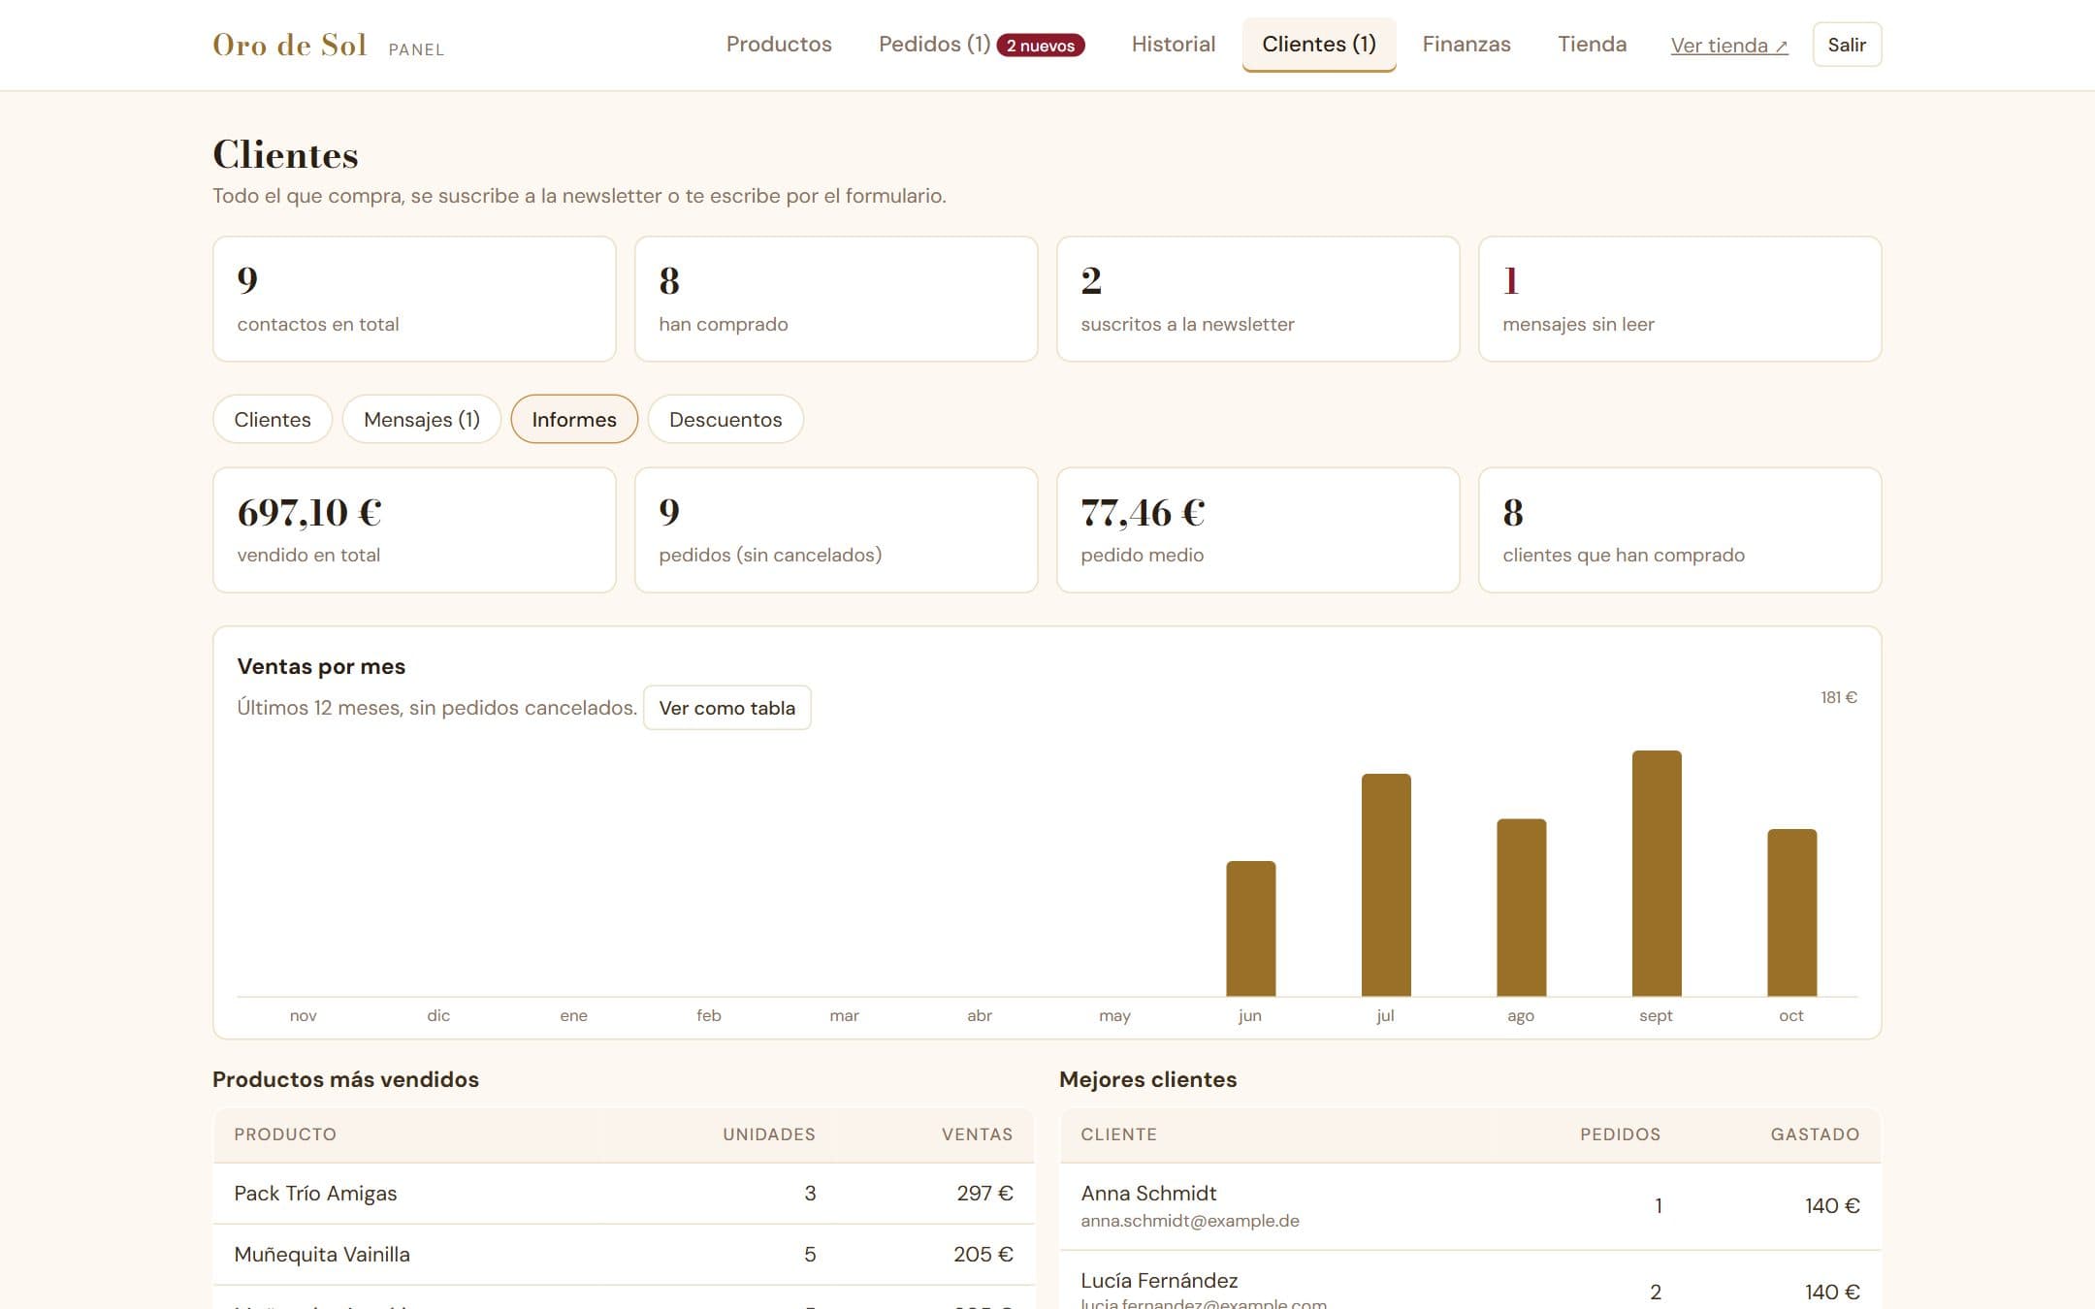
Task: Click the VENTAS column header
Action: (x=977, y=1134)
